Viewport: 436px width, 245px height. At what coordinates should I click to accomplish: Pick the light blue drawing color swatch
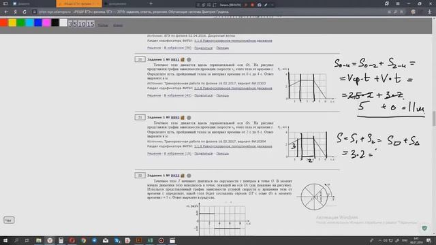coord(29,22)
